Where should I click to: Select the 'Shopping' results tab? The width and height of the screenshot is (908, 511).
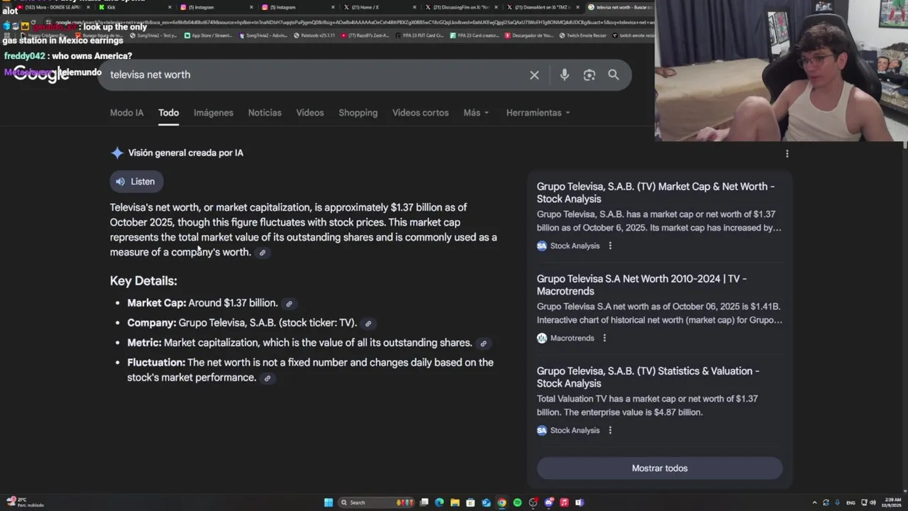(x=358, y=113)
